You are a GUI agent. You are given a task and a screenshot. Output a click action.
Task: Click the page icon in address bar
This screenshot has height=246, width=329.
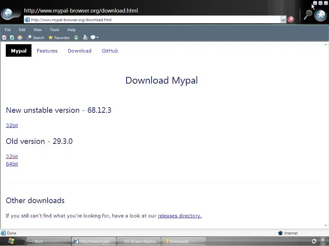tap(27, 20)
